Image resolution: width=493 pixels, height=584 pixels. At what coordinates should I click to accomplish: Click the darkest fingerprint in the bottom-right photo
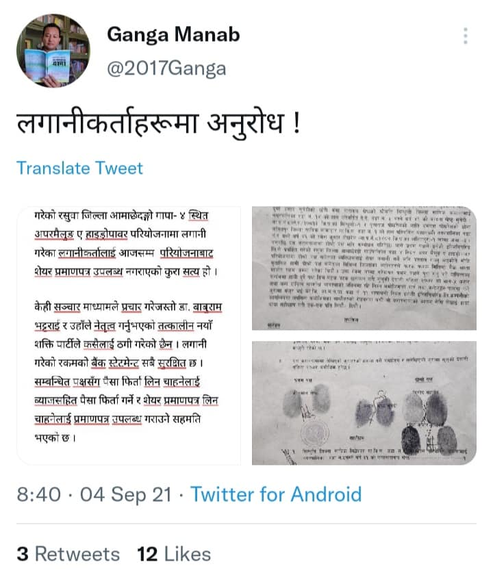pyautogui.click(x=411, y=440)
